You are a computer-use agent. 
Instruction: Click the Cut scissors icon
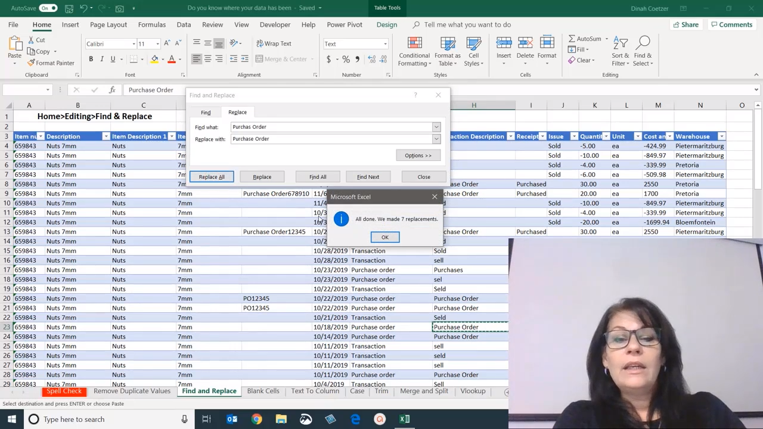tap(30, 40)
